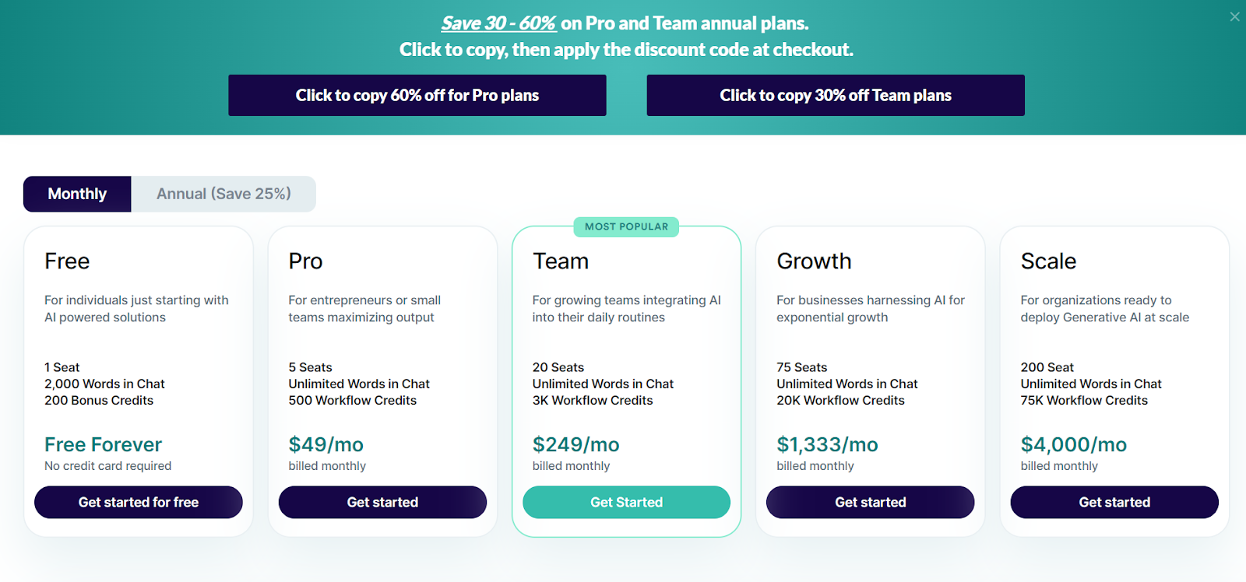Viewport: 1246px width, 582px height.
Task: Open the Save 30 - 60% link
Action: click(x=498, y=23)
